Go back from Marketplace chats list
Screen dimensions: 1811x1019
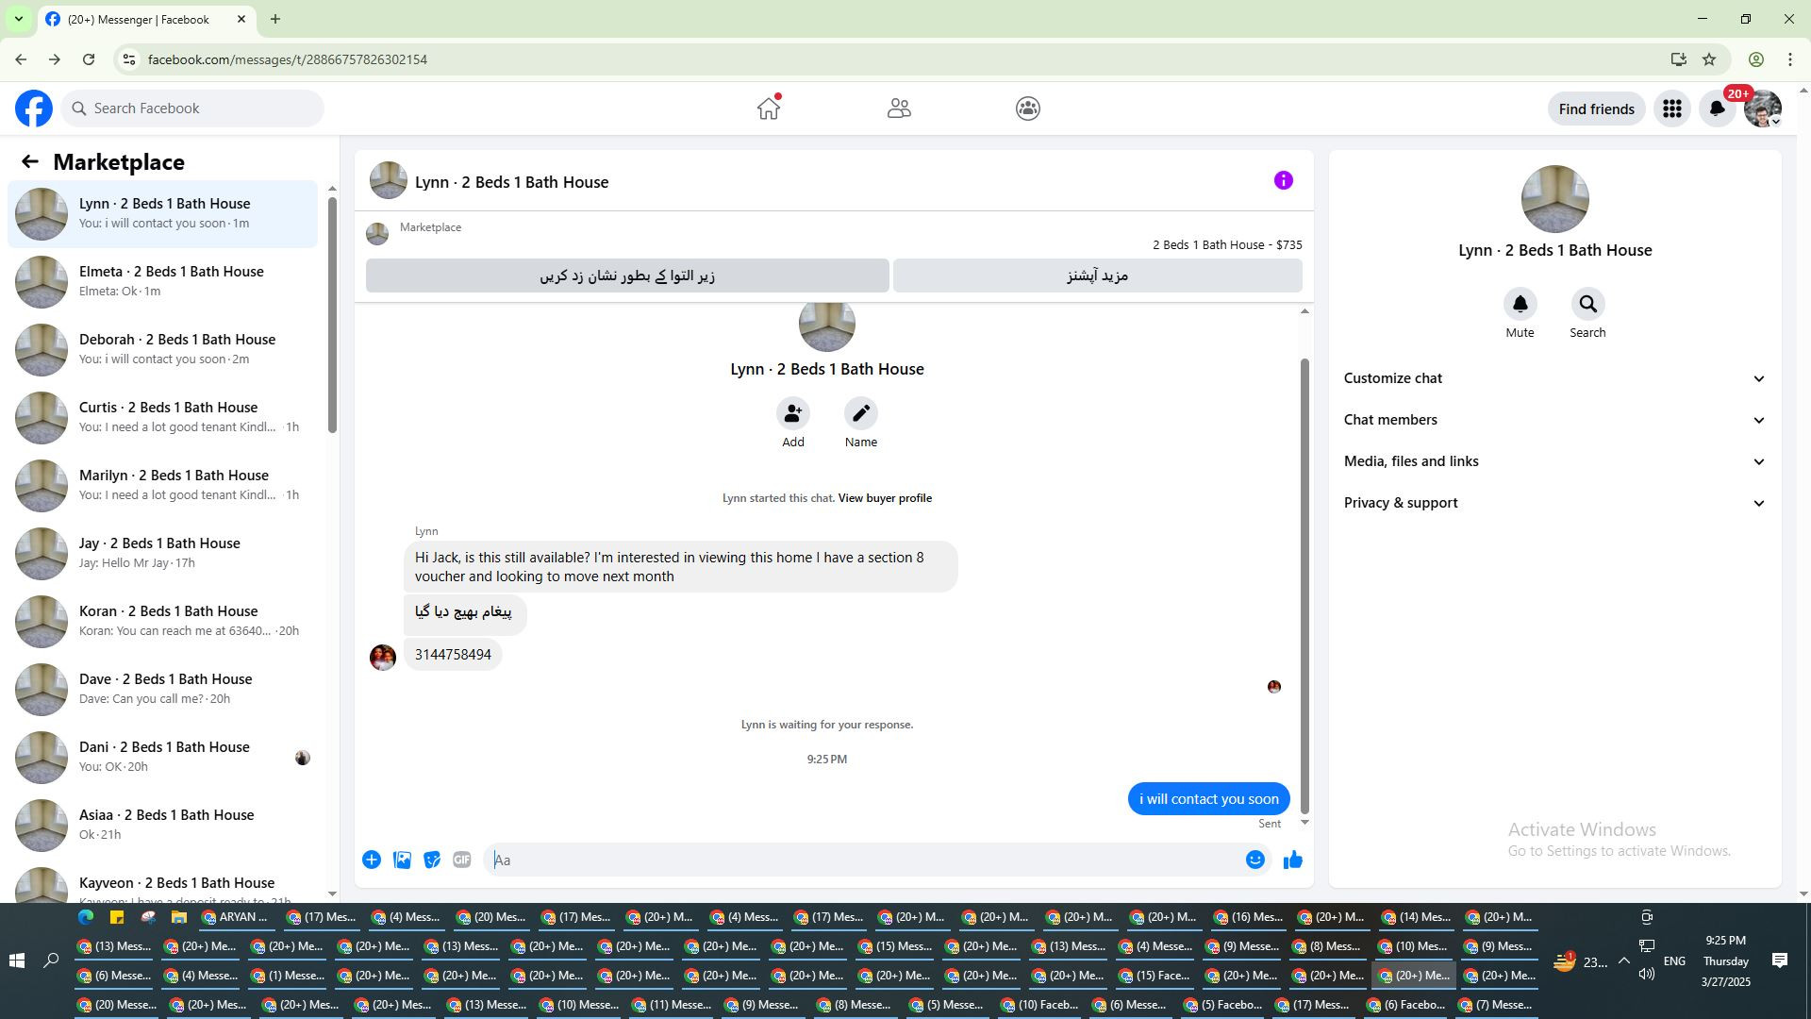point(30,162)
